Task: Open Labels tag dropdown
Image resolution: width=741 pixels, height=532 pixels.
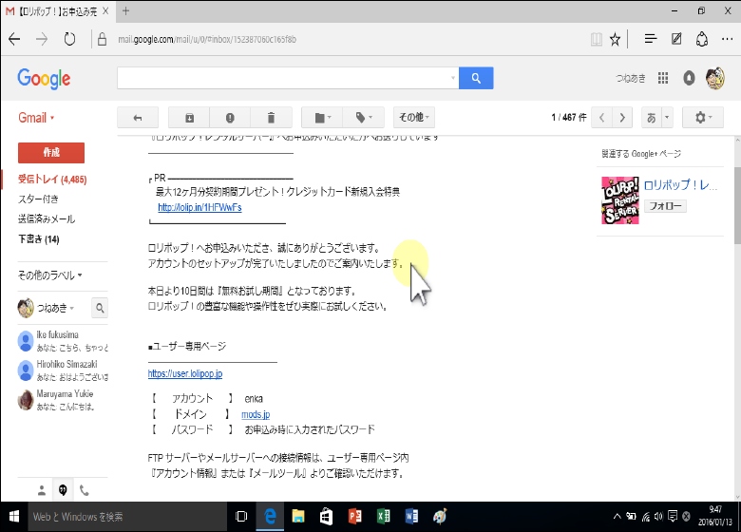Action: coord(364,118)
